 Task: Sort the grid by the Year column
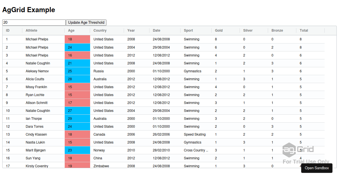131,30
